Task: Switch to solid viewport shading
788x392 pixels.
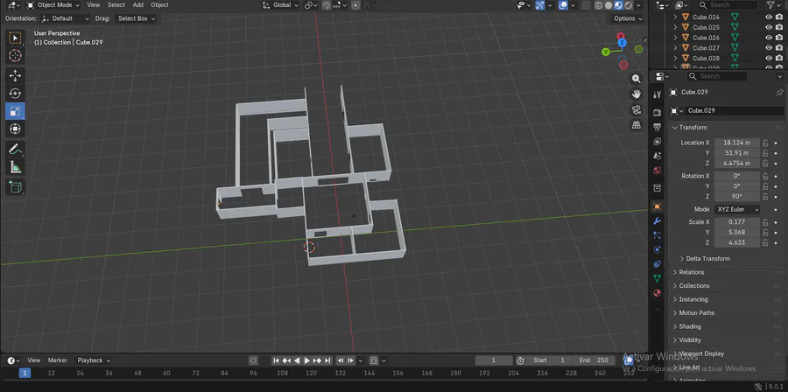Action: [609, 5]
